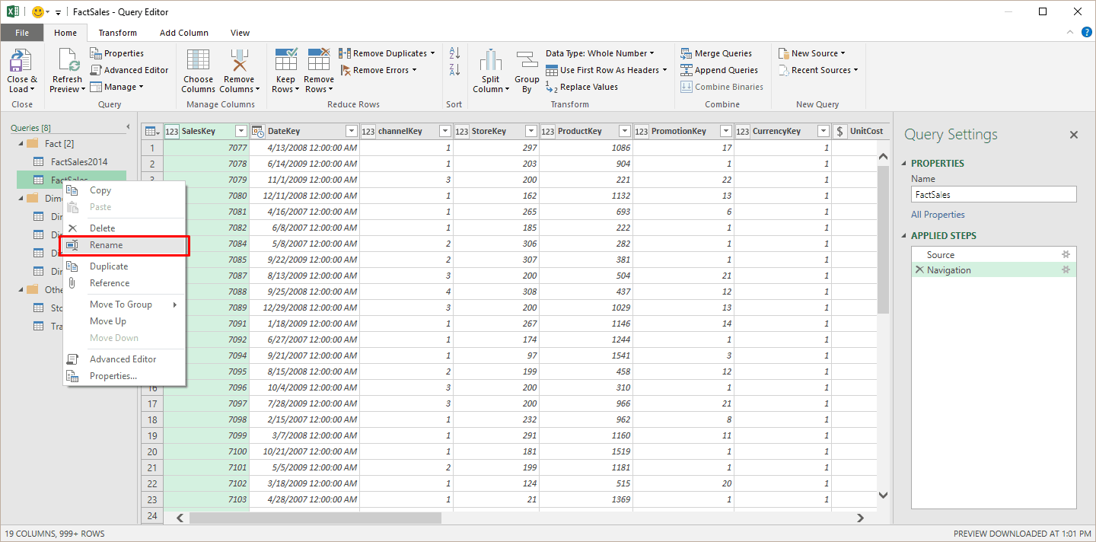Click Replace Values in the ribbon
Viewport: 1096px width, 542px height.
(x=581, y=87)
